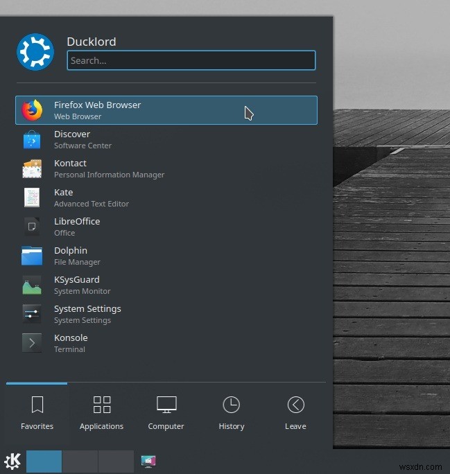Open the Dolphin file manager

(166, 256)
